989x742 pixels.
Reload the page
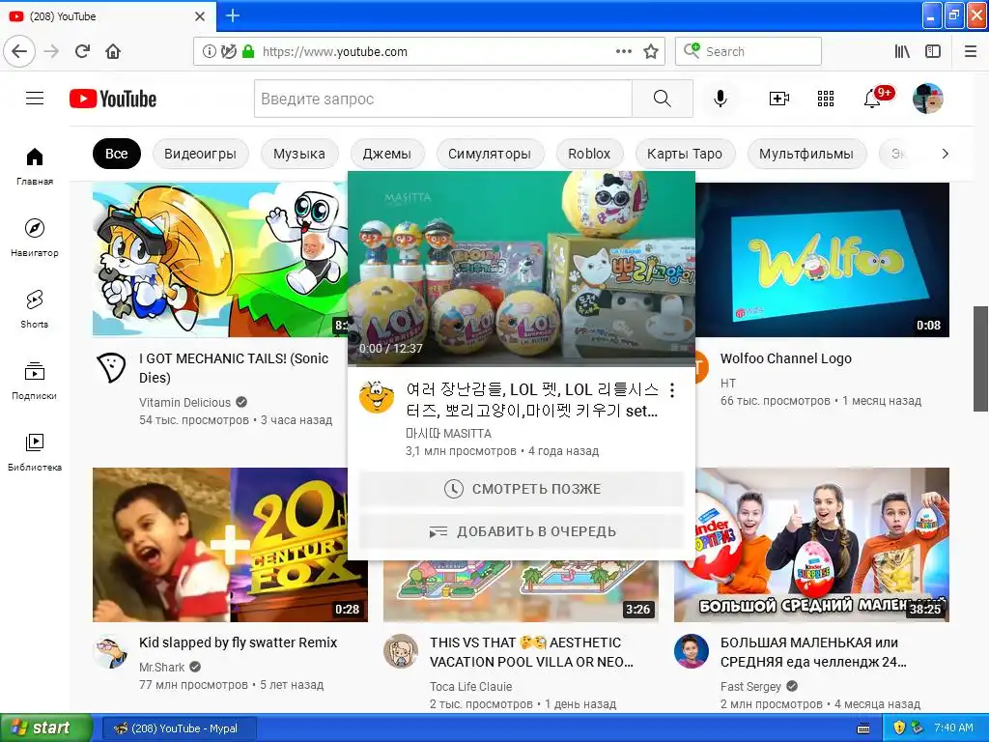(82, 51)
